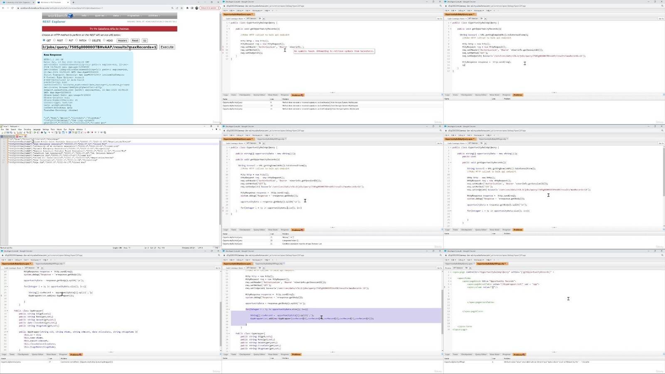
Task: Click the Notepad++ Save All toolbar icon
Action: pyautogui.click(x=11, y=132)
